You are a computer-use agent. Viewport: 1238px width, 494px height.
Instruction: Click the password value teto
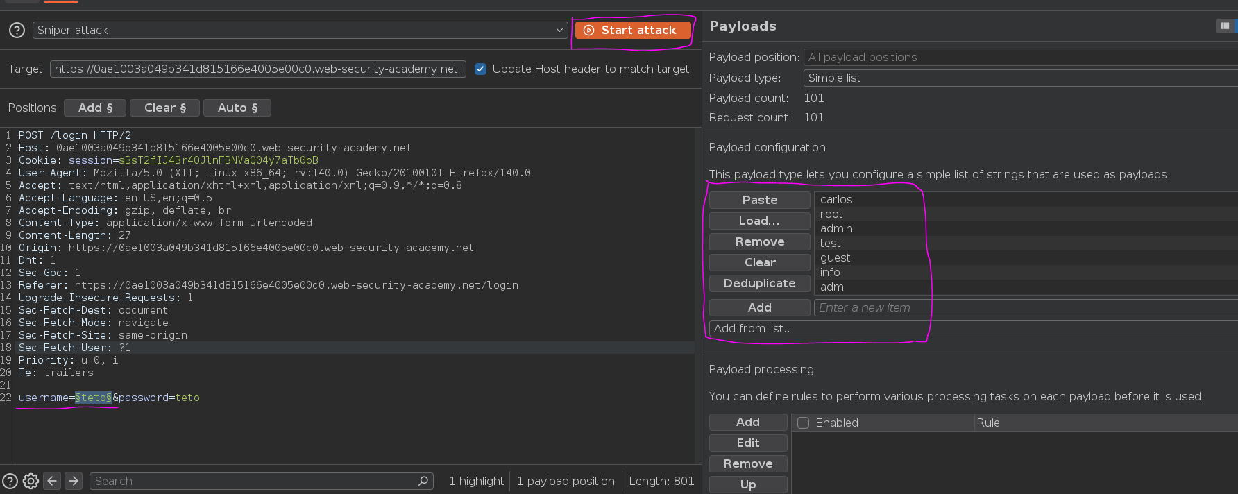point(187,398)
